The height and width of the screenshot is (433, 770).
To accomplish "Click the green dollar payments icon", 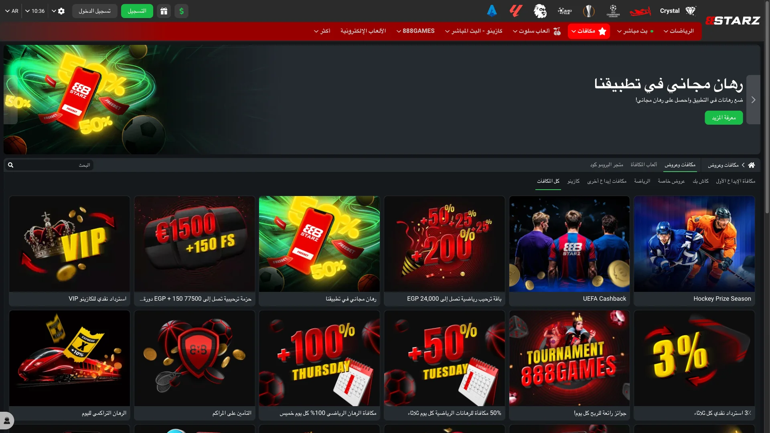I will tap(181, 11).
